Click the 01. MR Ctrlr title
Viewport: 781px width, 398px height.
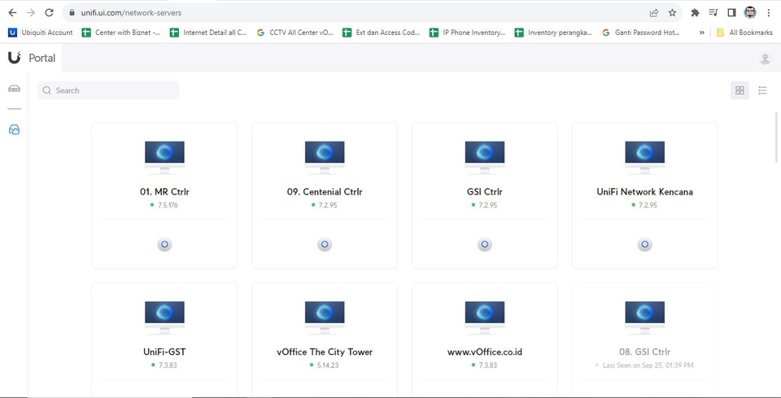click(x=164, y=192)
